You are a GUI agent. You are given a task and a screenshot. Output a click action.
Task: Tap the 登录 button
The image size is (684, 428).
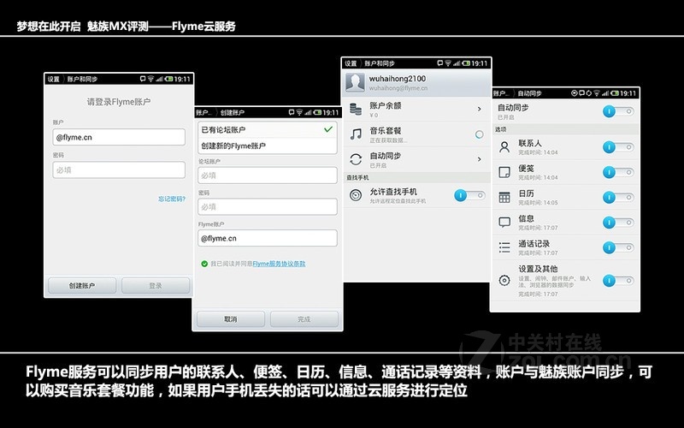coord(156,286)
